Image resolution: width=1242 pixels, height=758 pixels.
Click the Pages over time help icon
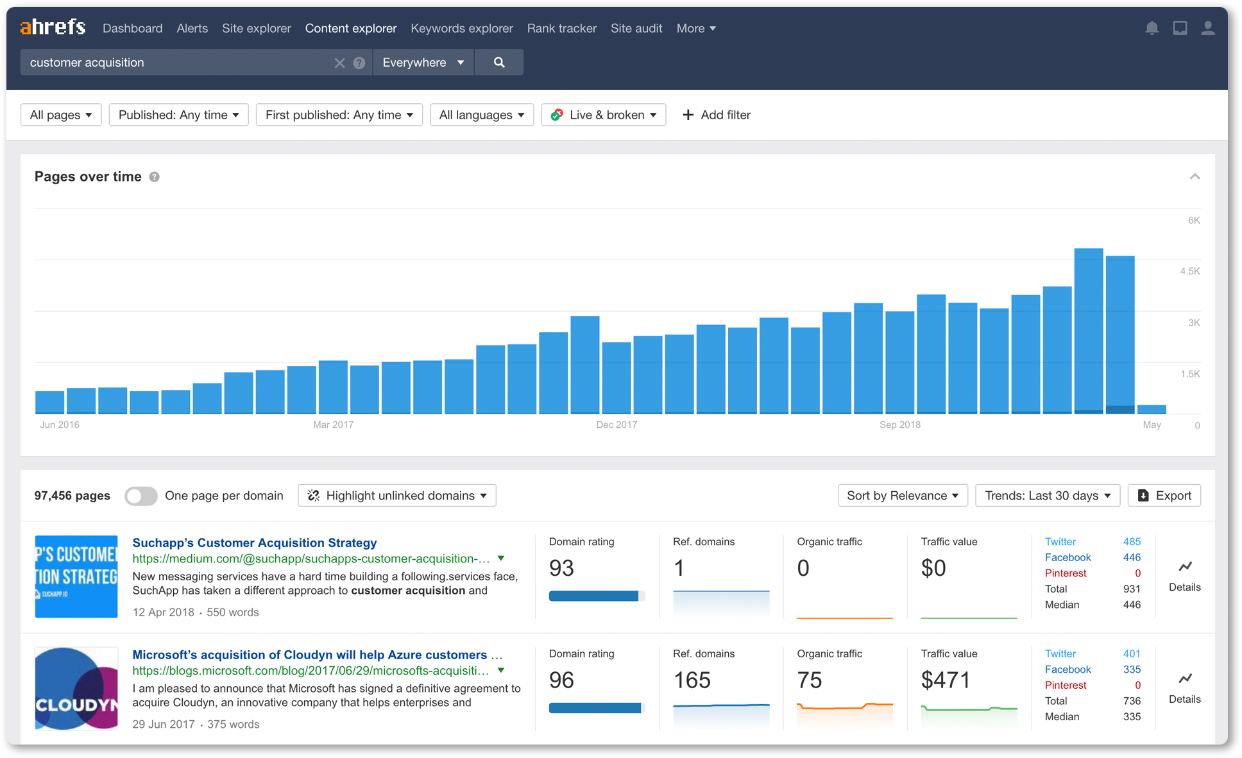pyautogui.click(x=154, y=177)
